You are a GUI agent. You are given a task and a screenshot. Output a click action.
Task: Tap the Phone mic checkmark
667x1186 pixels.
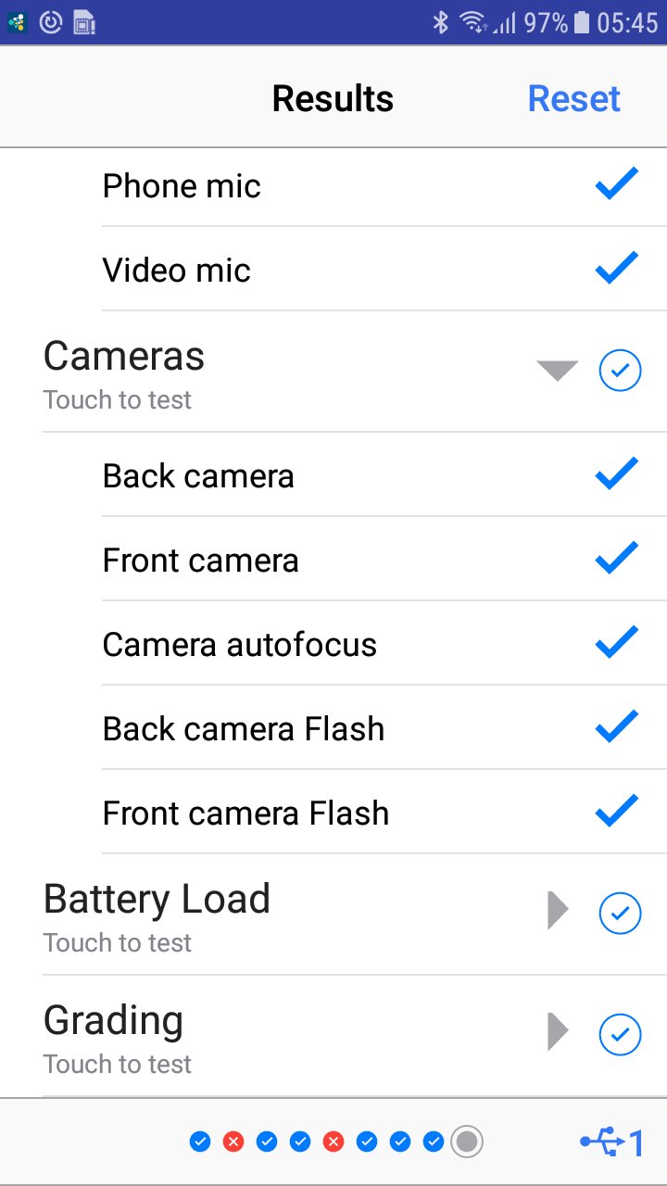616,185
